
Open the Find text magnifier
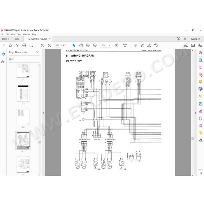point(31,45)
